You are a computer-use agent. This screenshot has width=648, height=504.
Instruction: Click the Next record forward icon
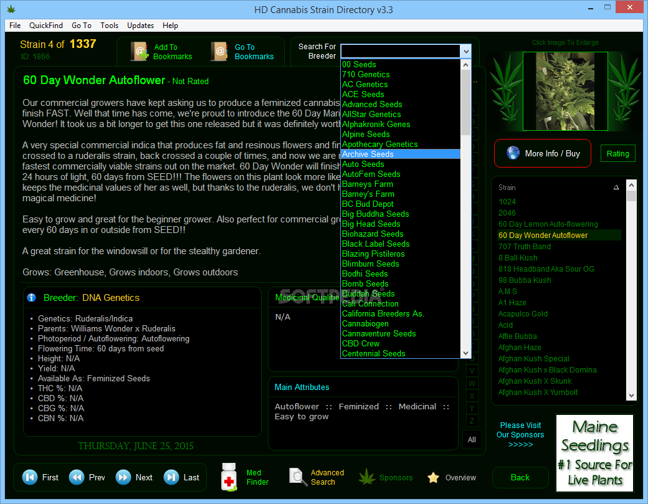(123, 477)
